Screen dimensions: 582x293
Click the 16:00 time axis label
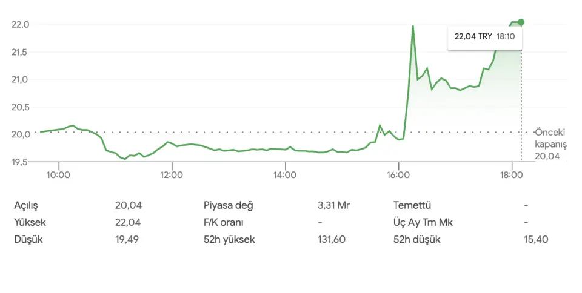coord(398,175)
